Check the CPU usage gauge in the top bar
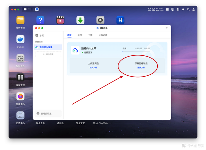 149,9
